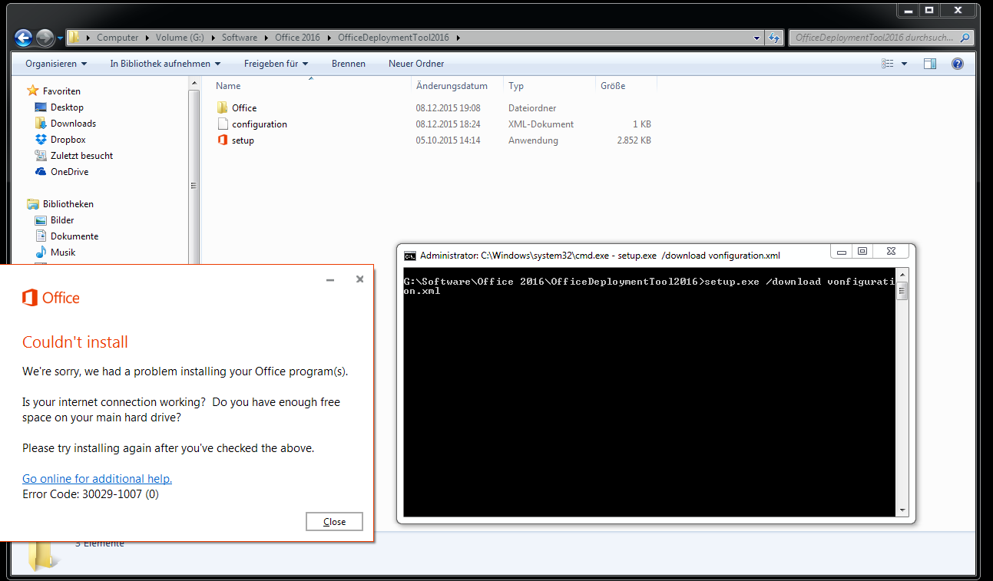Go to Office 2016 in the breadcrumb

297,38
